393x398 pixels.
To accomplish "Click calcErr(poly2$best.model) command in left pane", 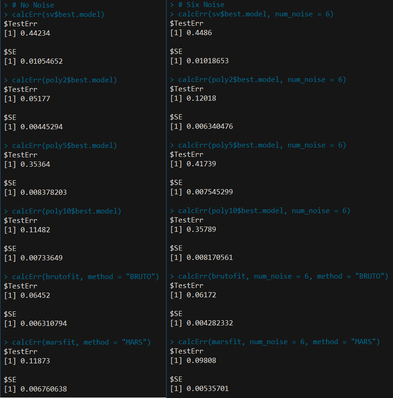I will pyautogui.click(x=65, y=80).
